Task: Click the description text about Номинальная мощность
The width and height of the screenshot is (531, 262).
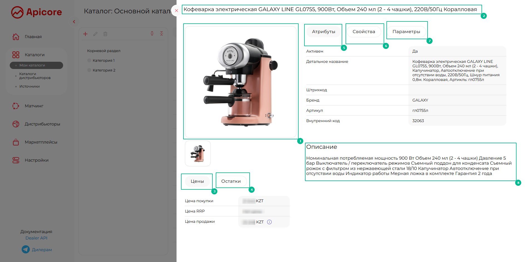Action: 409,166
